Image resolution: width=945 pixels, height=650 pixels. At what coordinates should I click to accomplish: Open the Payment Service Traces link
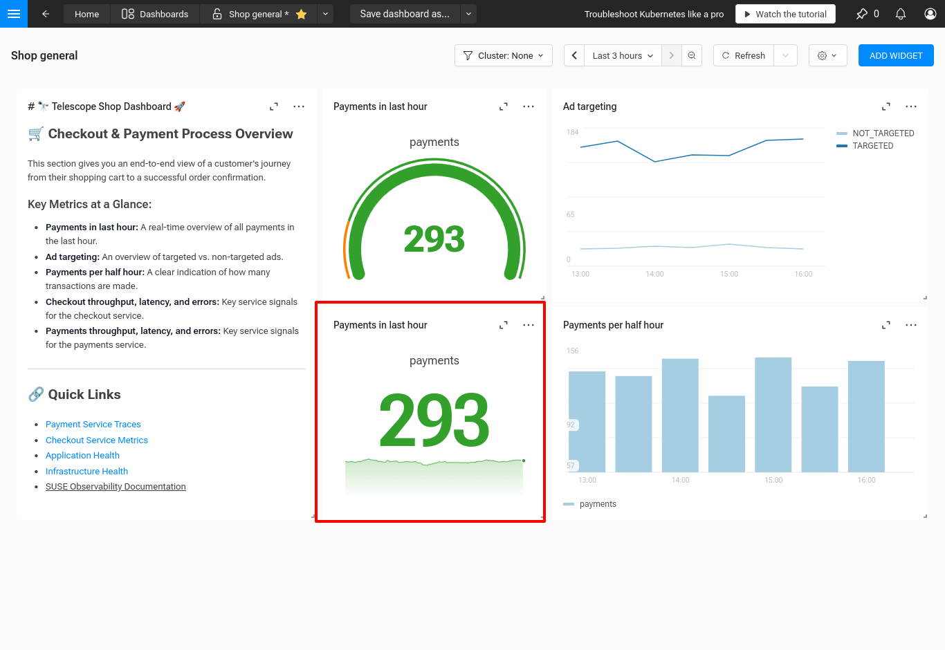[x=93, y=425]
